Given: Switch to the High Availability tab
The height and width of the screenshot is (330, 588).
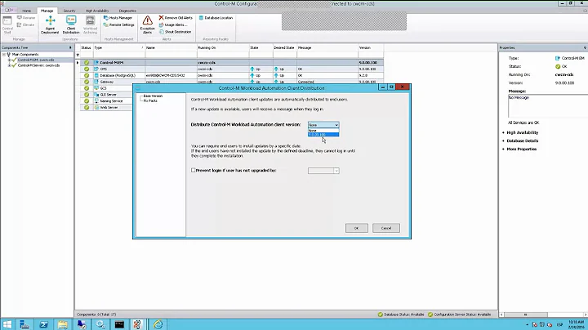Looking at the screenshot, I should 96,11.
